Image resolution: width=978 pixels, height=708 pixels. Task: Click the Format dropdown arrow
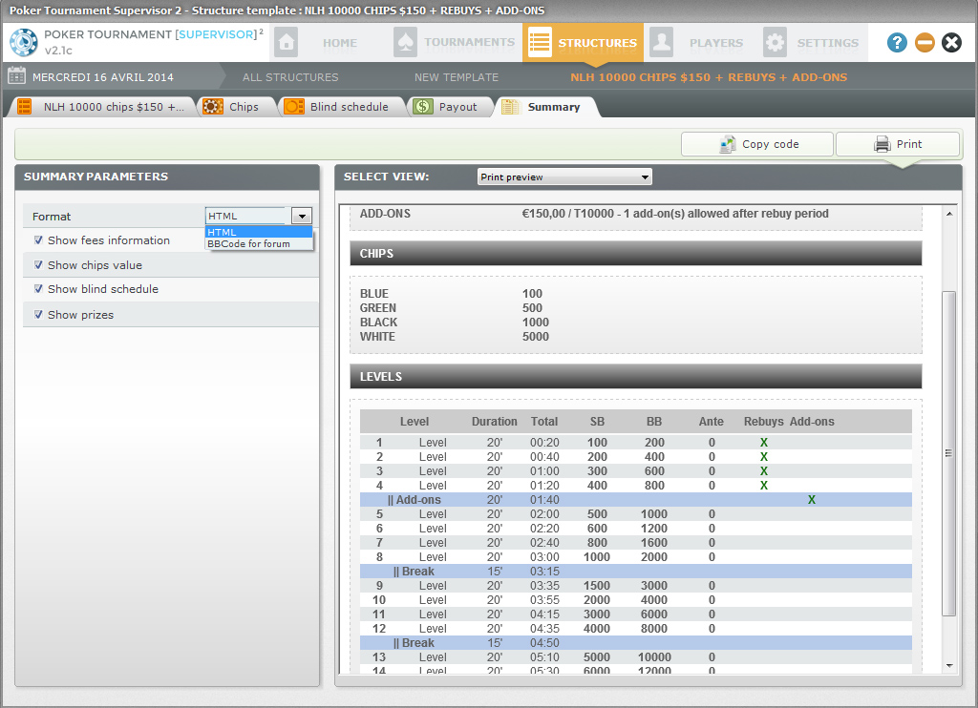coord(302,217)
